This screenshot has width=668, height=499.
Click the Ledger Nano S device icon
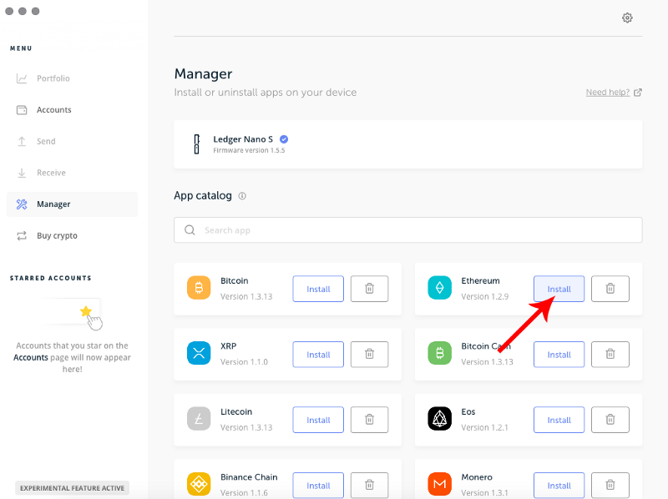point(196,144)
